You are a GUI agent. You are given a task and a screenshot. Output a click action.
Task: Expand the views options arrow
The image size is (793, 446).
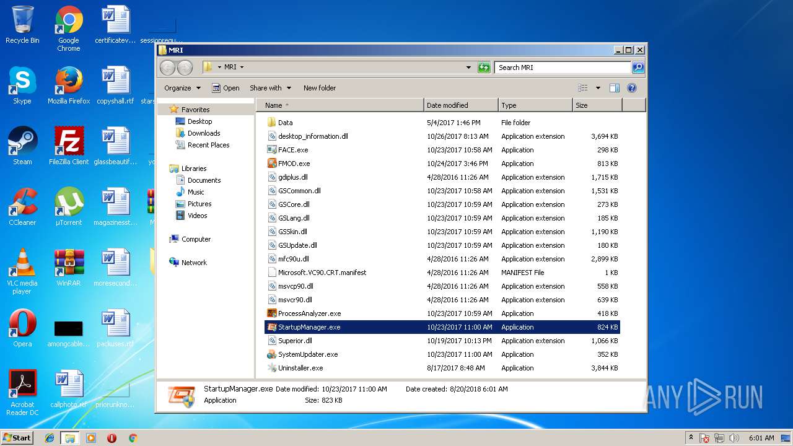(x=598, y=88)
